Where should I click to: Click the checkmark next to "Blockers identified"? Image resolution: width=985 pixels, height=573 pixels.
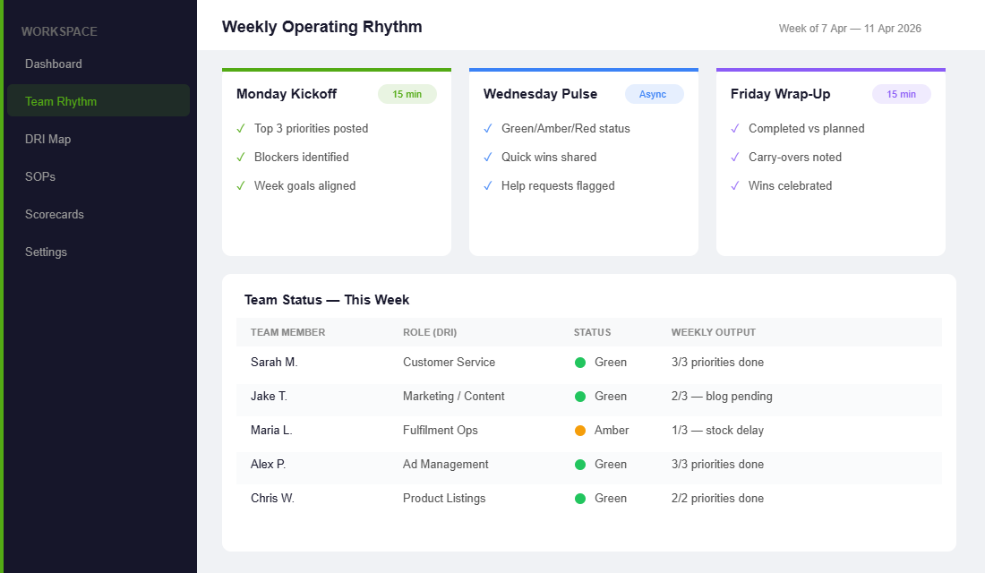click(x=240, y=157)
